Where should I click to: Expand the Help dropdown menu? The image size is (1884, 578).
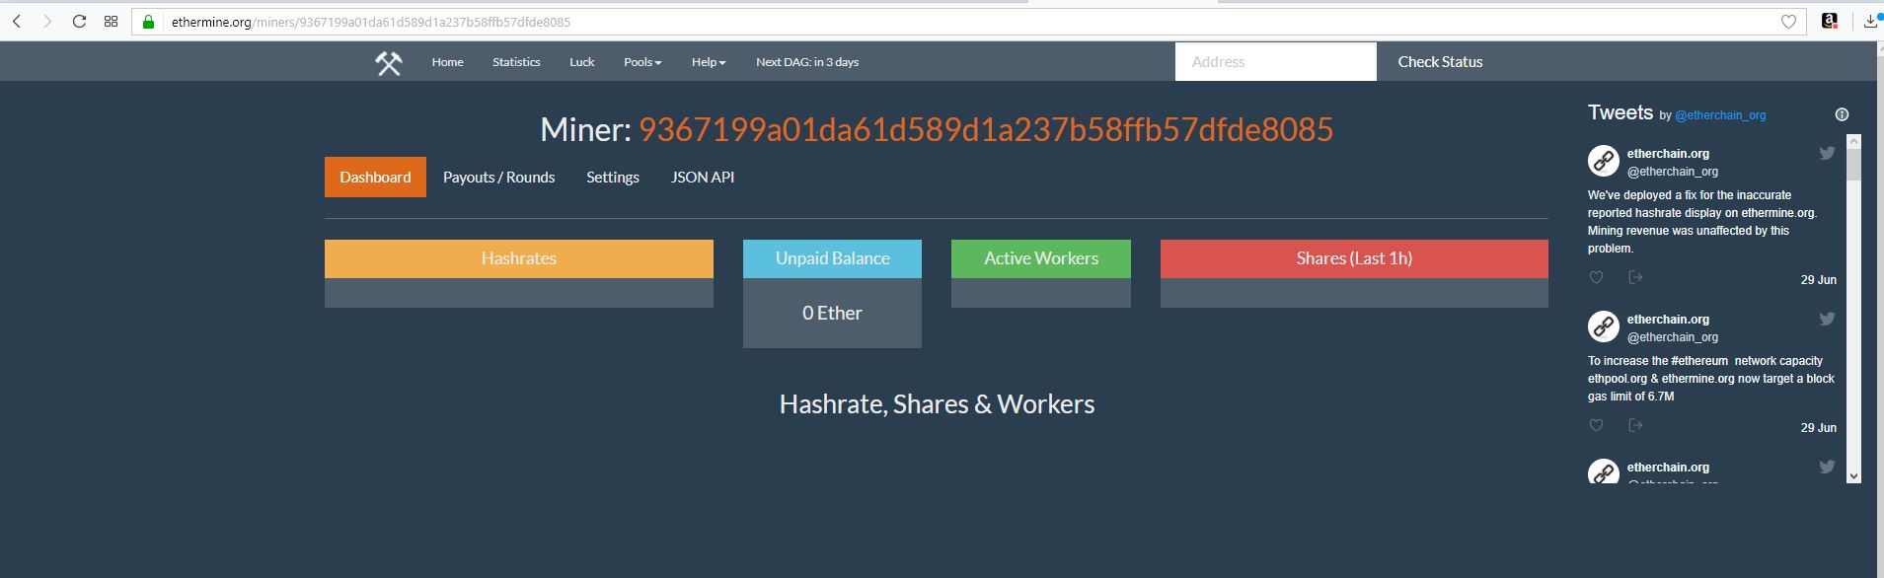coord(709,62)
